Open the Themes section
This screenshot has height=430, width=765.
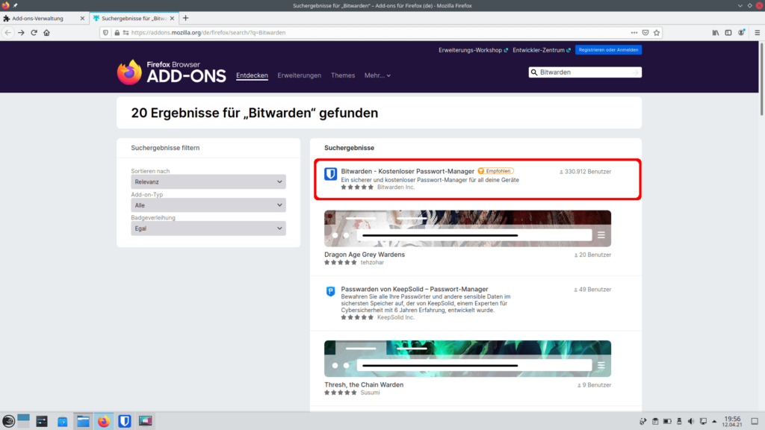tap(342, 75)
